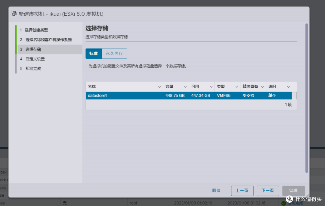Click the 上一页 button
The width and height of the screenshot is (325, 206).
coord(242,191)
